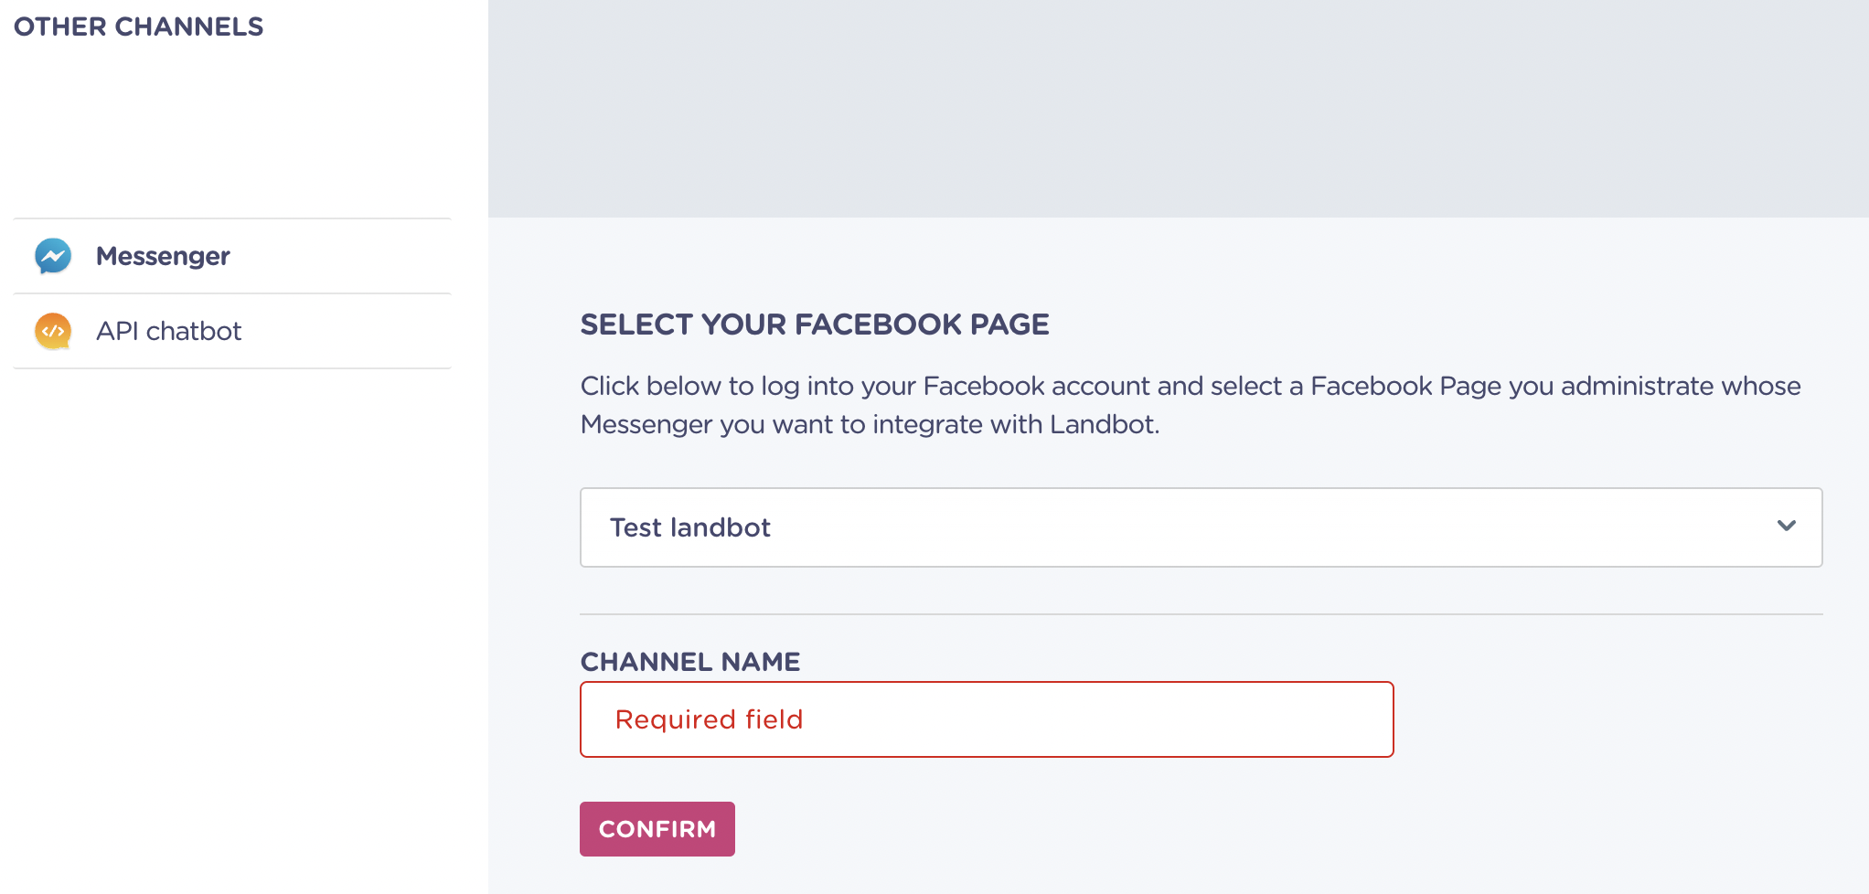The image size is (1869, 894).
Task: Select the Messenger channel label
Action: [x=163, y=256]
